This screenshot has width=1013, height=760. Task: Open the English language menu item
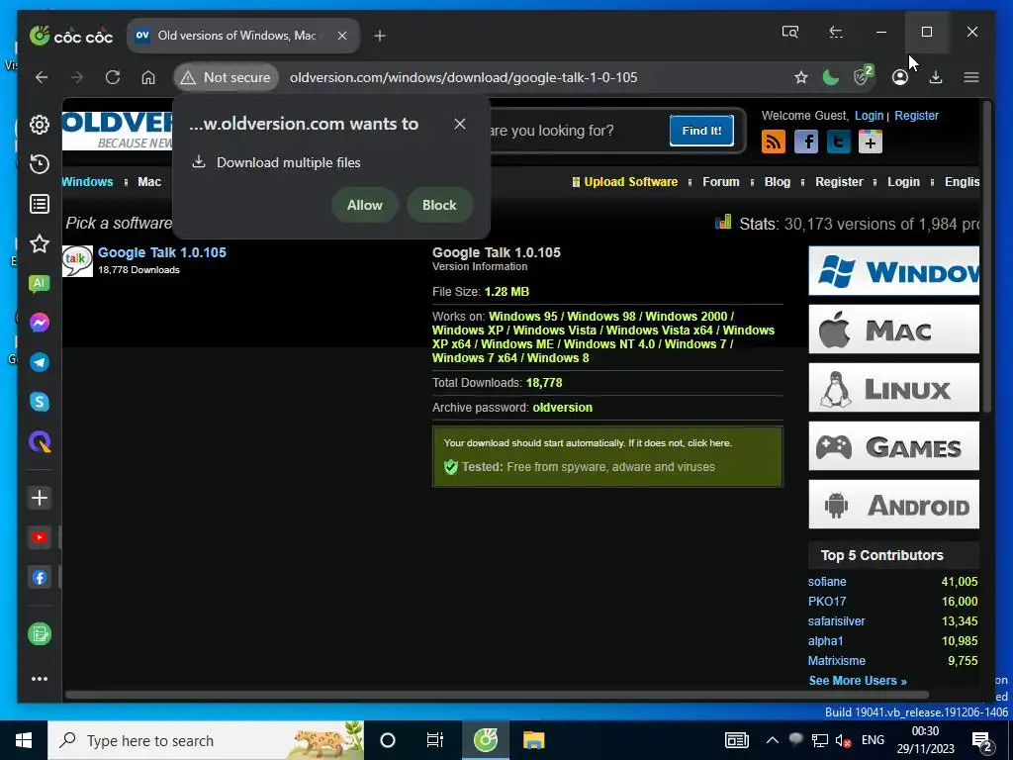(962, 182)
